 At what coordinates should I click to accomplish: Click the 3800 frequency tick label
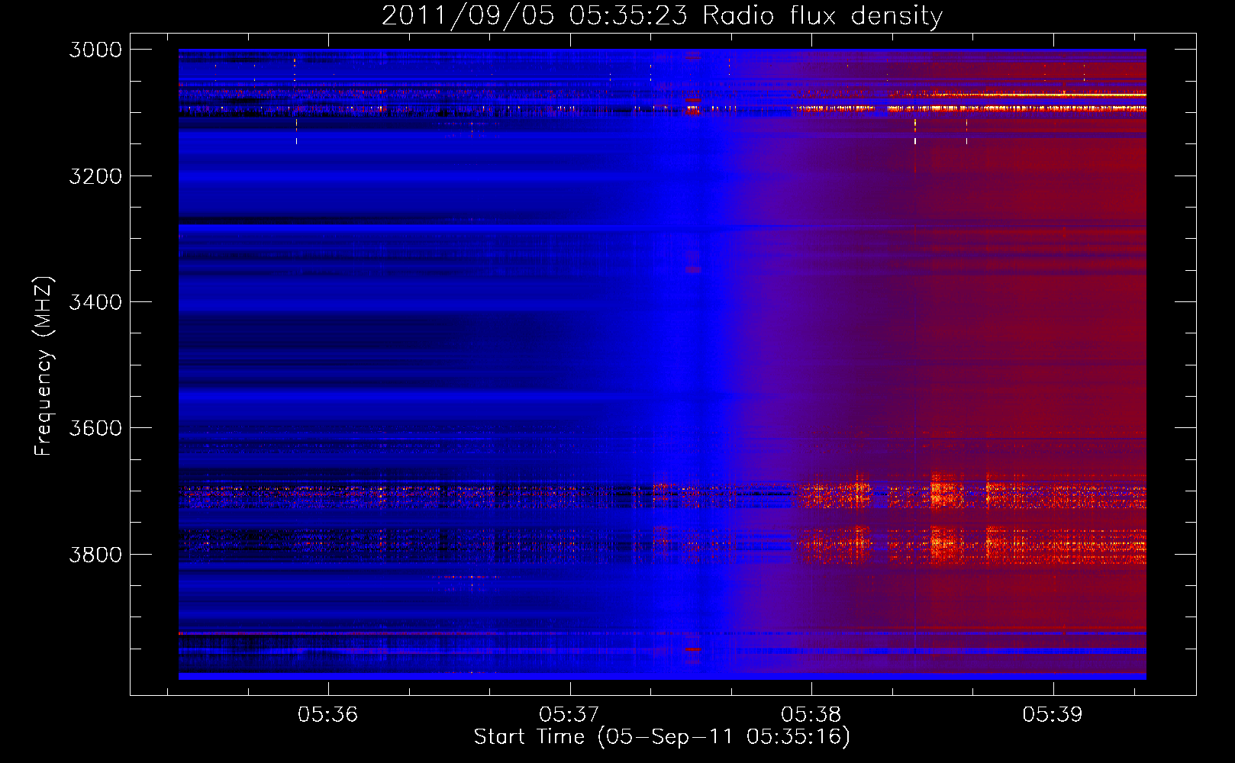point(95,555)
